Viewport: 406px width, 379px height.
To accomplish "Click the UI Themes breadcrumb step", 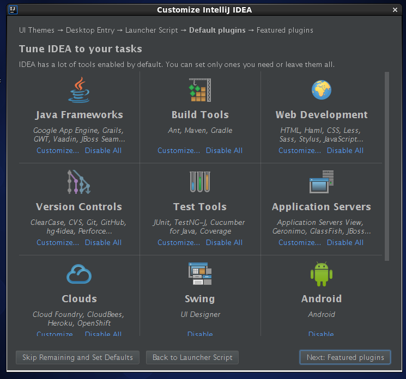I will point(37,30).
